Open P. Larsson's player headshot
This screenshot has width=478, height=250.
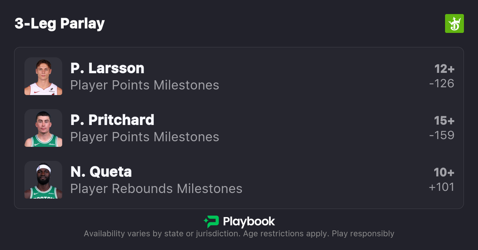(x=43, y=76)
